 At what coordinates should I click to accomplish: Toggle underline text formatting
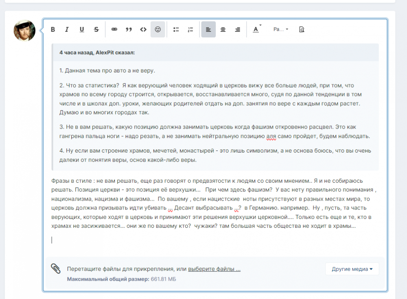[x=82, y=29]
